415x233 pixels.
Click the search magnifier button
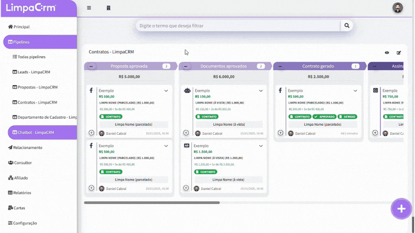347,26
